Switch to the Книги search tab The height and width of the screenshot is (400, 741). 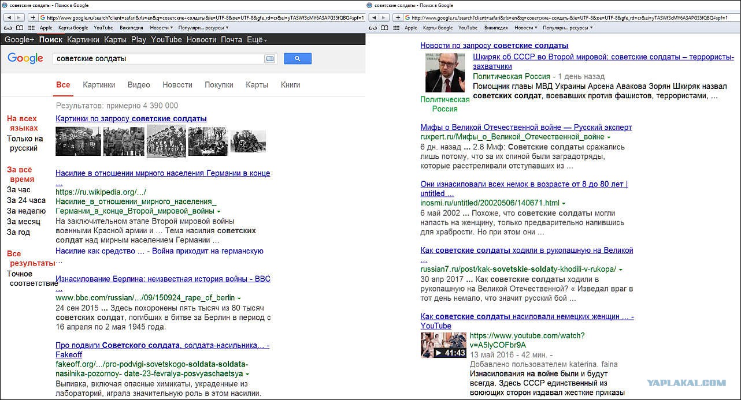coord(291,85)
